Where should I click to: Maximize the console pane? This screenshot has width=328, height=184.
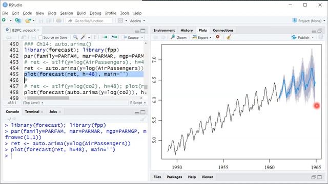click(x=143, y=112)
